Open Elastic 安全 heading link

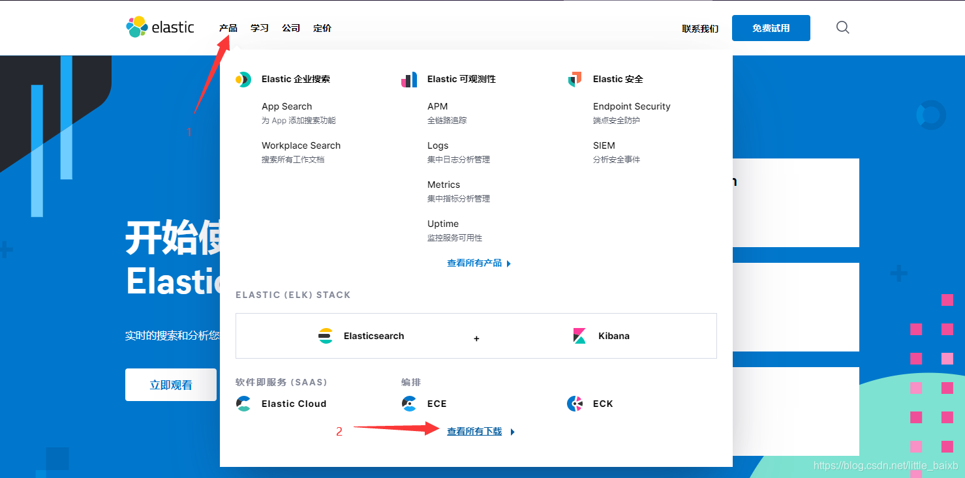tap(618, 79)
